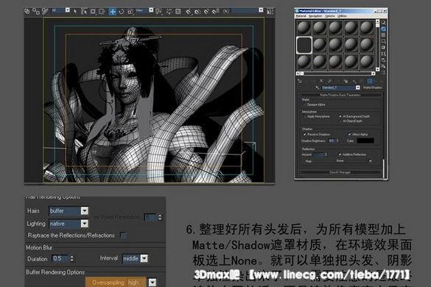Click the Duration 0.5 input field
This screenshot has height=287, width=431.
click(60, 258)
